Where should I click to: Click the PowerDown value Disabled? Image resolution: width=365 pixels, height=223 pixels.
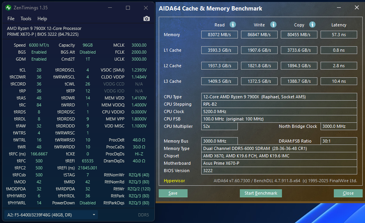click(x=87, y=203)
